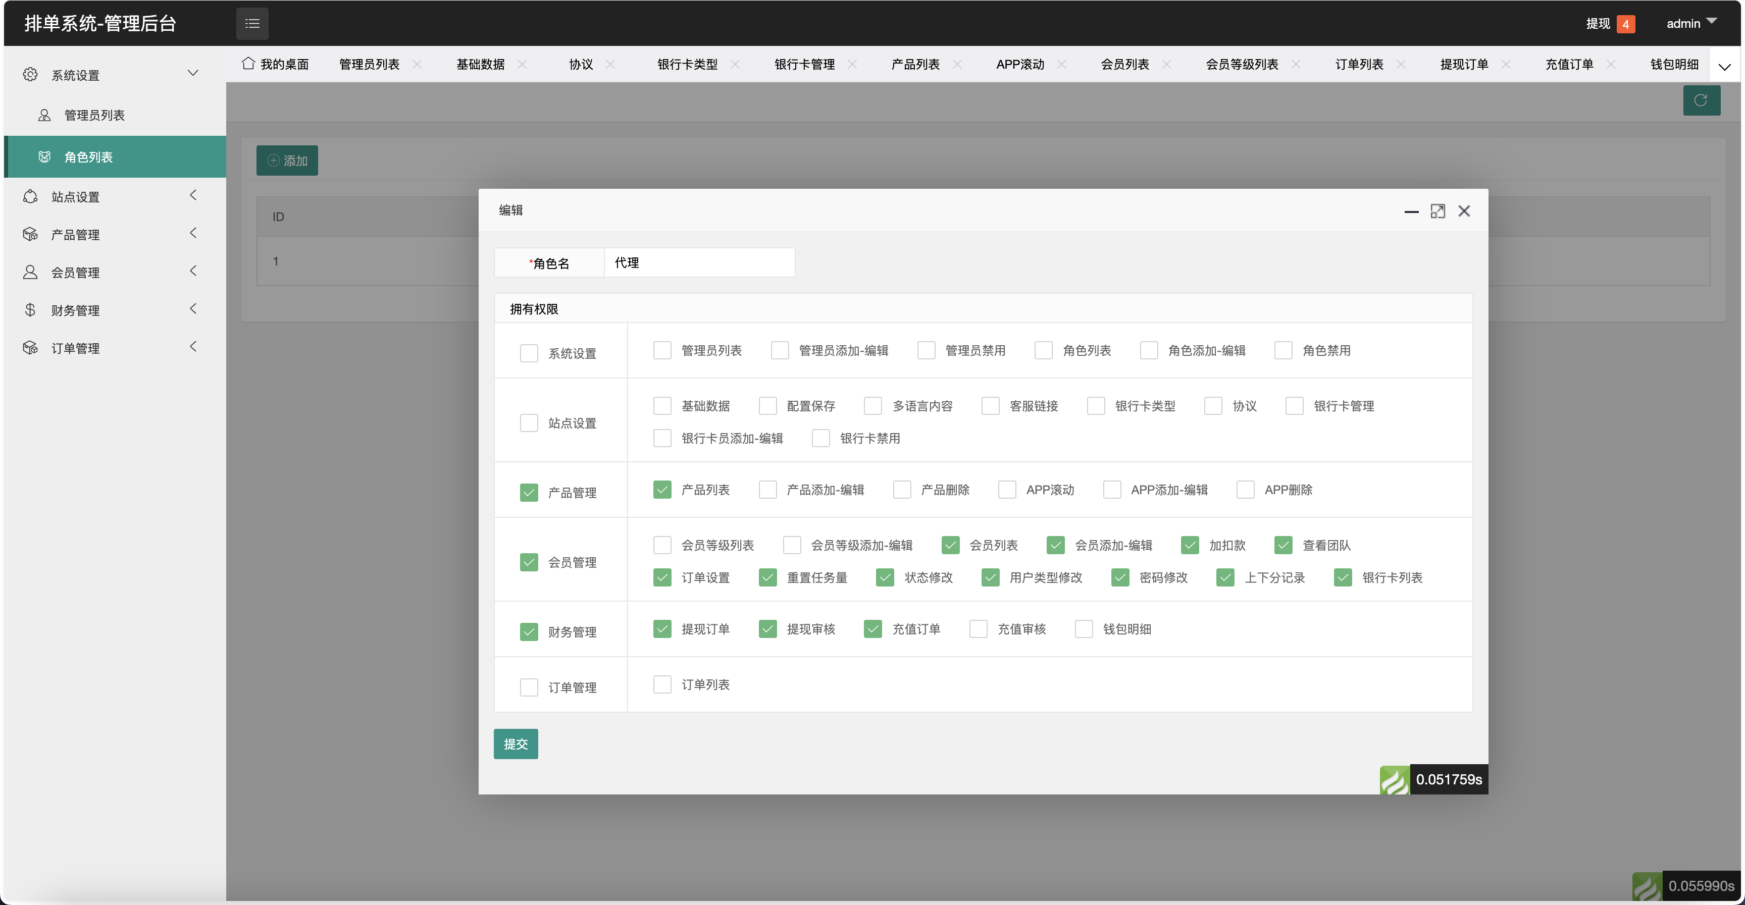The height and width of the screenshot is (905, 1745).
Task: Close the 基础数据 tab with its X
Action: pos(522,64)
